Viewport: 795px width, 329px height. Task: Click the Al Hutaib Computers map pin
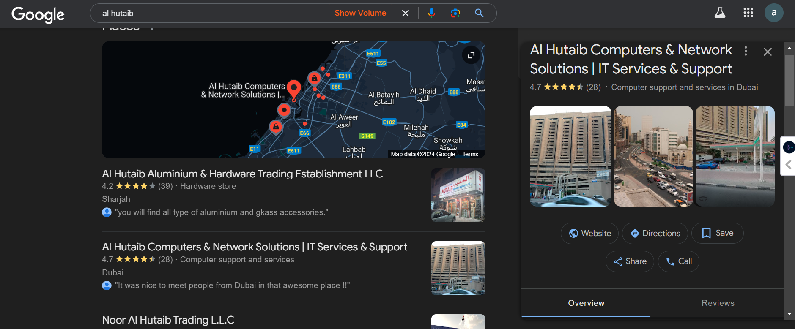click(294, 90)
